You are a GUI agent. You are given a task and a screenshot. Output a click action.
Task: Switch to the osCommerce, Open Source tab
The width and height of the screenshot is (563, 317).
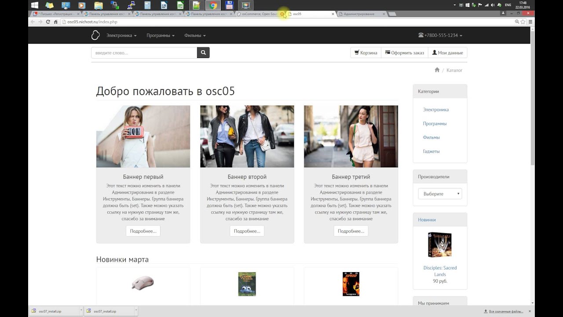[x=260, y=14]
